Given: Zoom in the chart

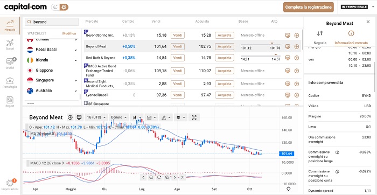Looking at the screenshot, I should (166, 177).
